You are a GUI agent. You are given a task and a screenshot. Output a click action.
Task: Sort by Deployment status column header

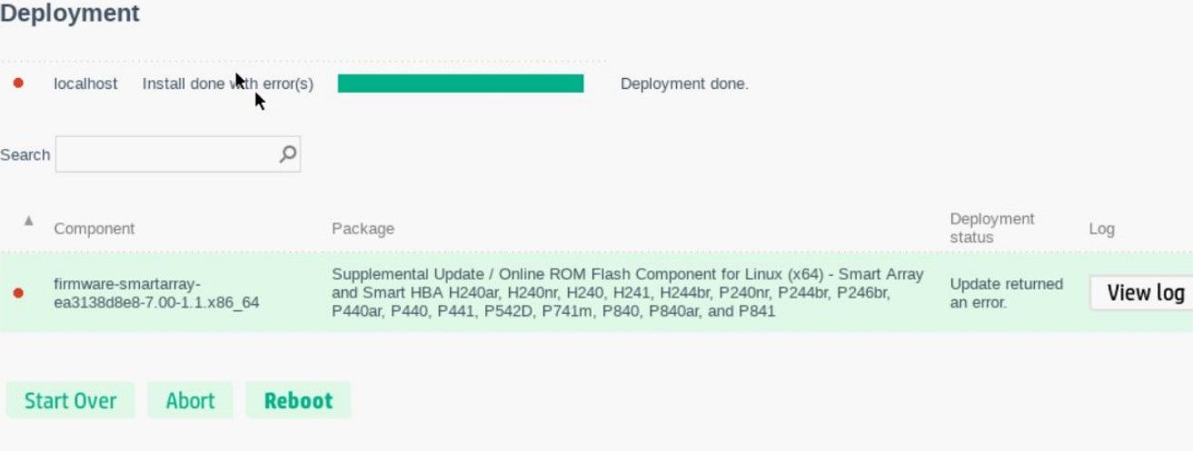pos(992,228)
